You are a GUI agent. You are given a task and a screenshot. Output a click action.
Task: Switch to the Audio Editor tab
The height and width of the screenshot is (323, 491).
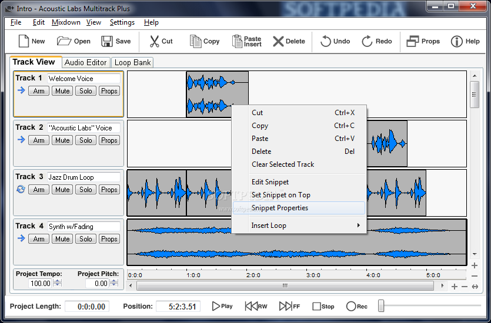tap(86, 62)
